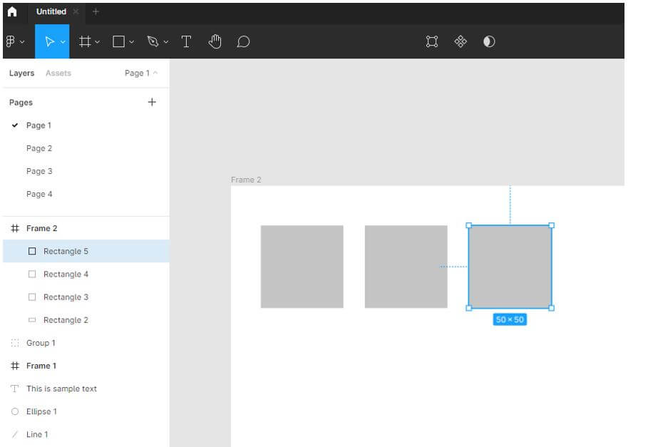Click the Rectangle 3 layer icon
653x447 pixels.
[x=32, y=297]
